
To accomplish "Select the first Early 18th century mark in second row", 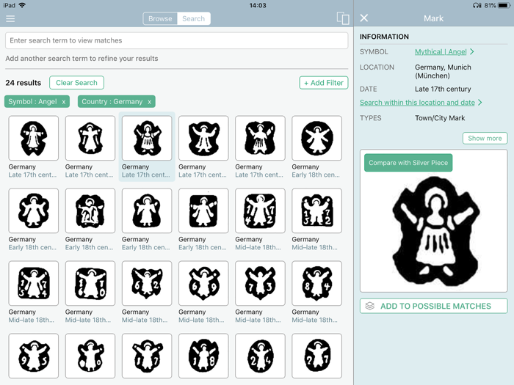I will (x=34, y=211).
